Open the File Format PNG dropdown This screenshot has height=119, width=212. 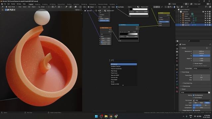(x=201, y=100)
